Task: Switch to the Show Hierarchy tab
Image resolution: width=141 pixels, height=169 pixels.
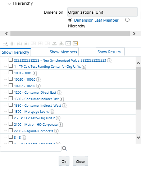Action: (15, 52)
